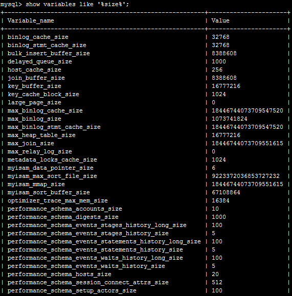Select max_binlog_size value 1073741824
Image resolution: width=292 pixels, height=296 pixels.
pos(229,119)
